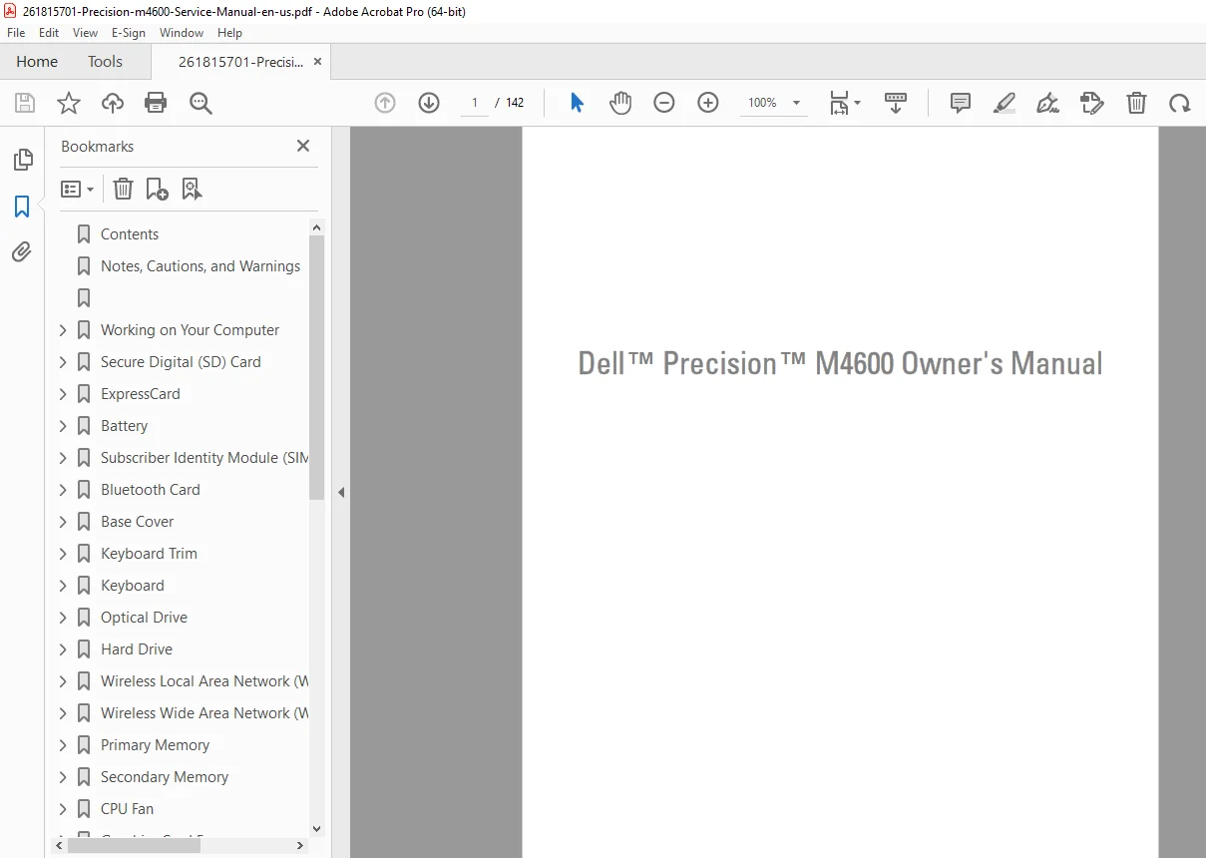Activate the Hand pan tool

tap(620, 103)
